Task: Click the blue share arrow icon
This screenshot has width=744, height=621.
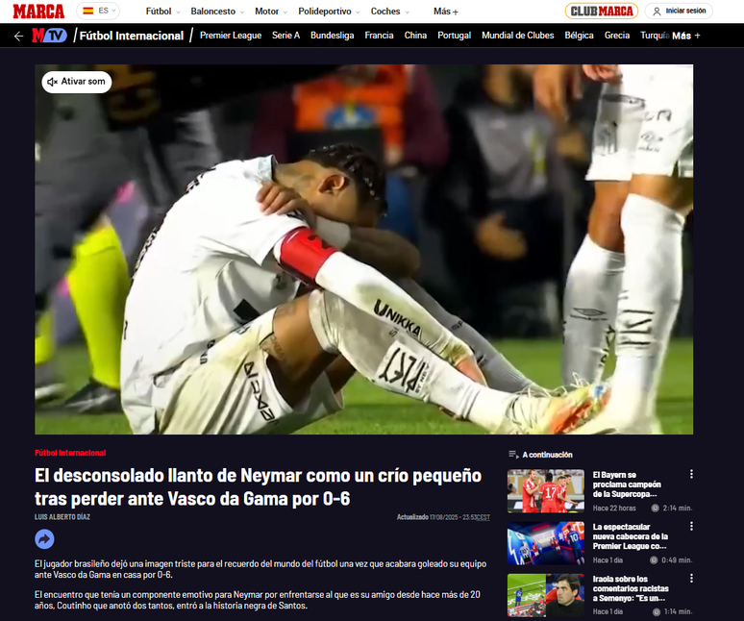Action: pyautogui.click(x=44, y=539)
